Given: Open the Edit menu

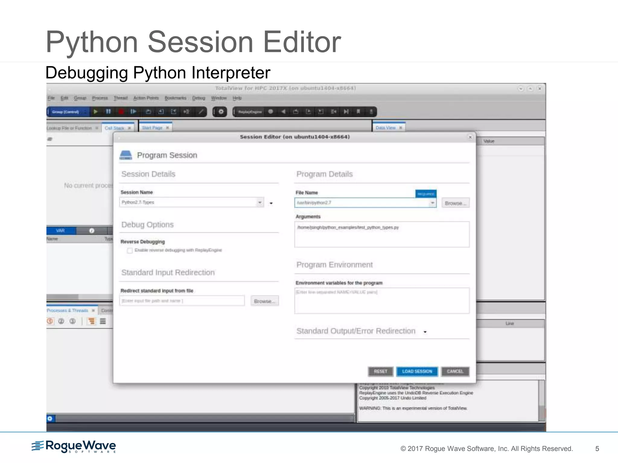Looking at the screenshot, I should pos(65,98).
